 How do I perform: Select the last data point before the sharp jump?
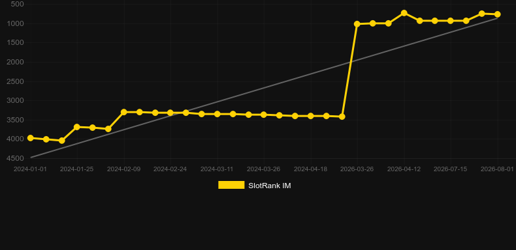342,117
